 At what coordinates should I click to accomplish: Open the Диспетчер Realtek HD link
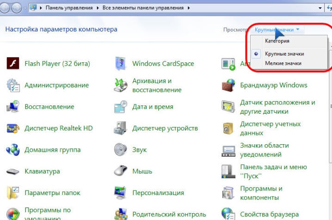[x=59, y=128]
